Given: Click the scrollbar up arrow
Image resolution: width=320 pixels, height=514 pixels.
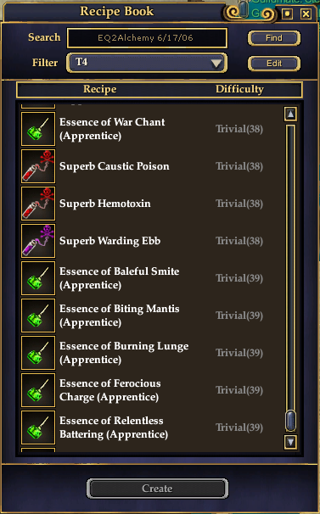Looking at the screenshot, I should pyautogui.click(x=291, y=114).
